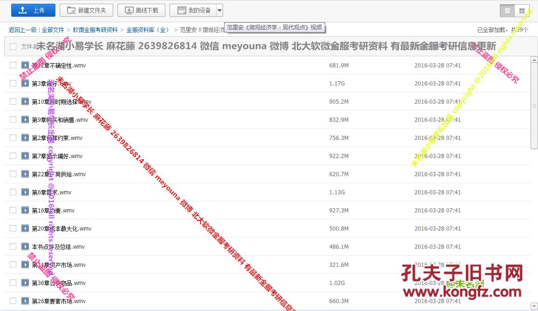Click video icon of 第16章均衡.wmv
Image resolution: width=538 pixels, height=311 pixels.
point(25,210)
